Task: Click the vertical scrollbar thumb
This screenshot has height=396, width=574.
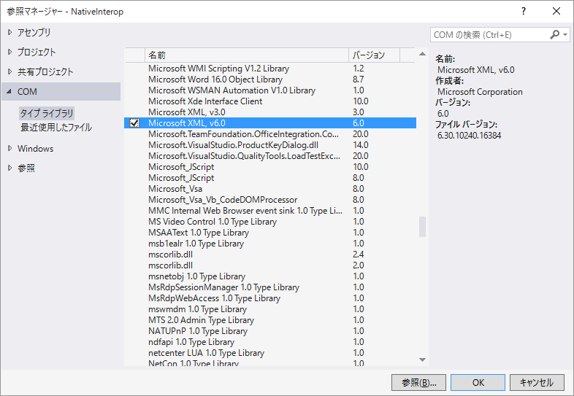Action: coord(422,227)
